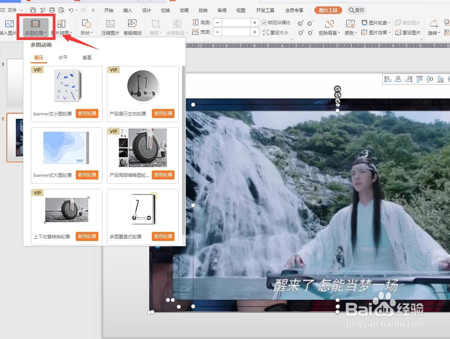This screenshot has width=450, height=339.
Task: Switch to the 插入 Insert ribbon tab
Action: (128, 10)
